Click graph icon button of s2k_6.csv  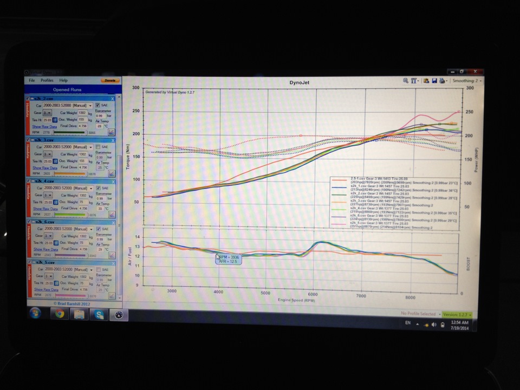(x=112, y=255)
